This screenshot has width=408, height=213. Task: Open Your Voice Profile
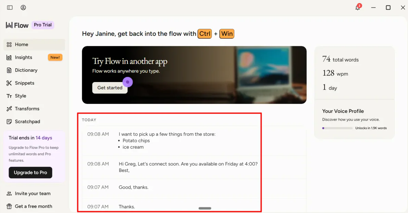pyautogui.click(x=343, y=111)
